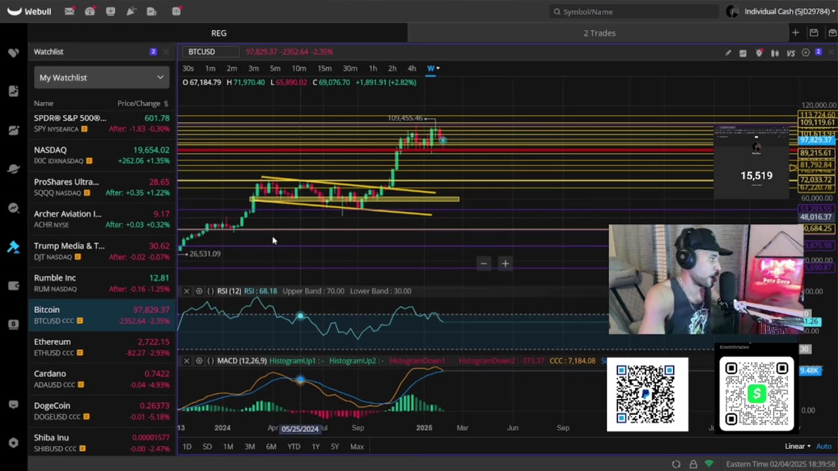Open the screener magnifier icon in left sidebar
This screenshot has width=838, height=471.
13,208
